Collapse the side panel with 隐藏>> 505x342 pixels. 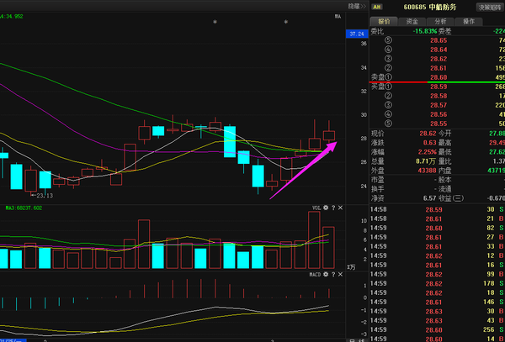[x=358, y=6]
